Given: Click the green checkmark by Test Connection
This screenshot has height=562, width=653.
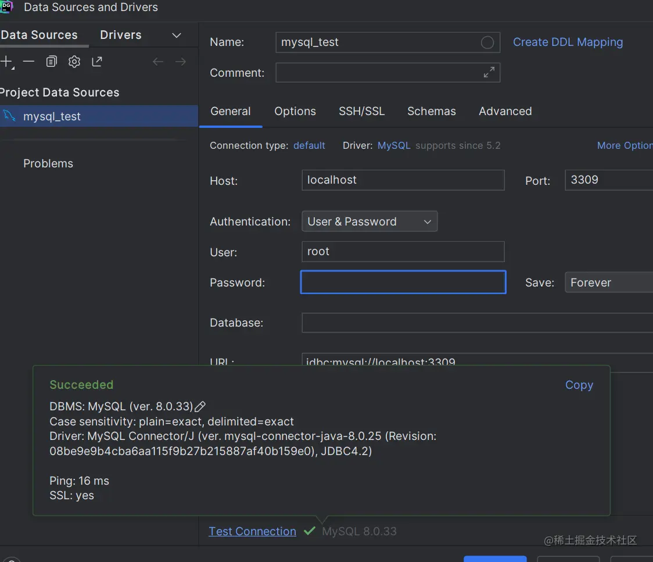Looking at the screenshot, I should [x=310, y=531].
